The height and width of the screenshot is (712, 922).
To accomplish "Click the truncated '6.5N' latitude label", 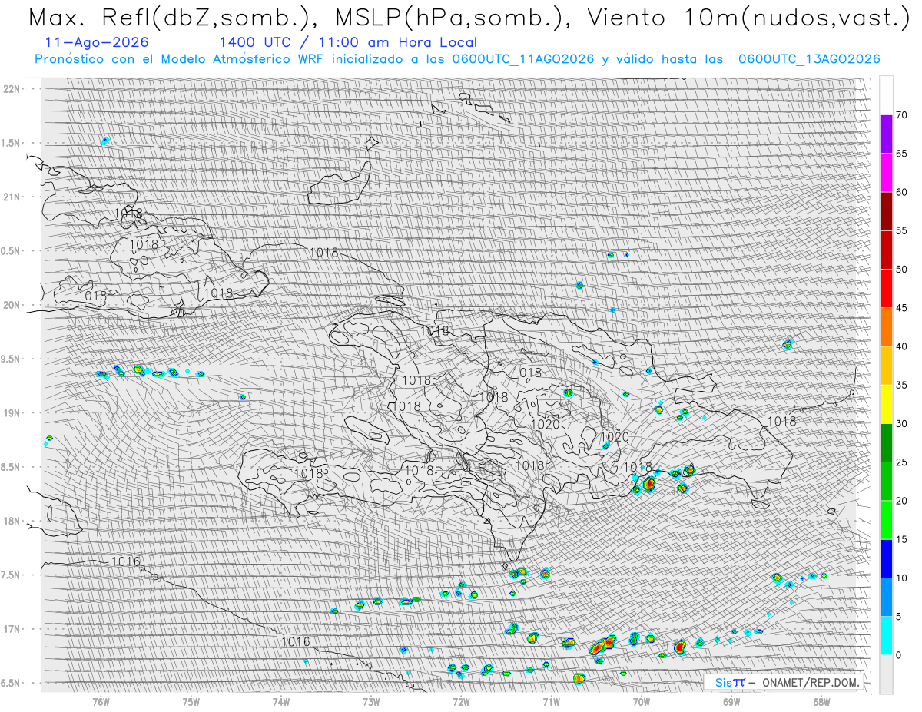I will click(11, 683).
